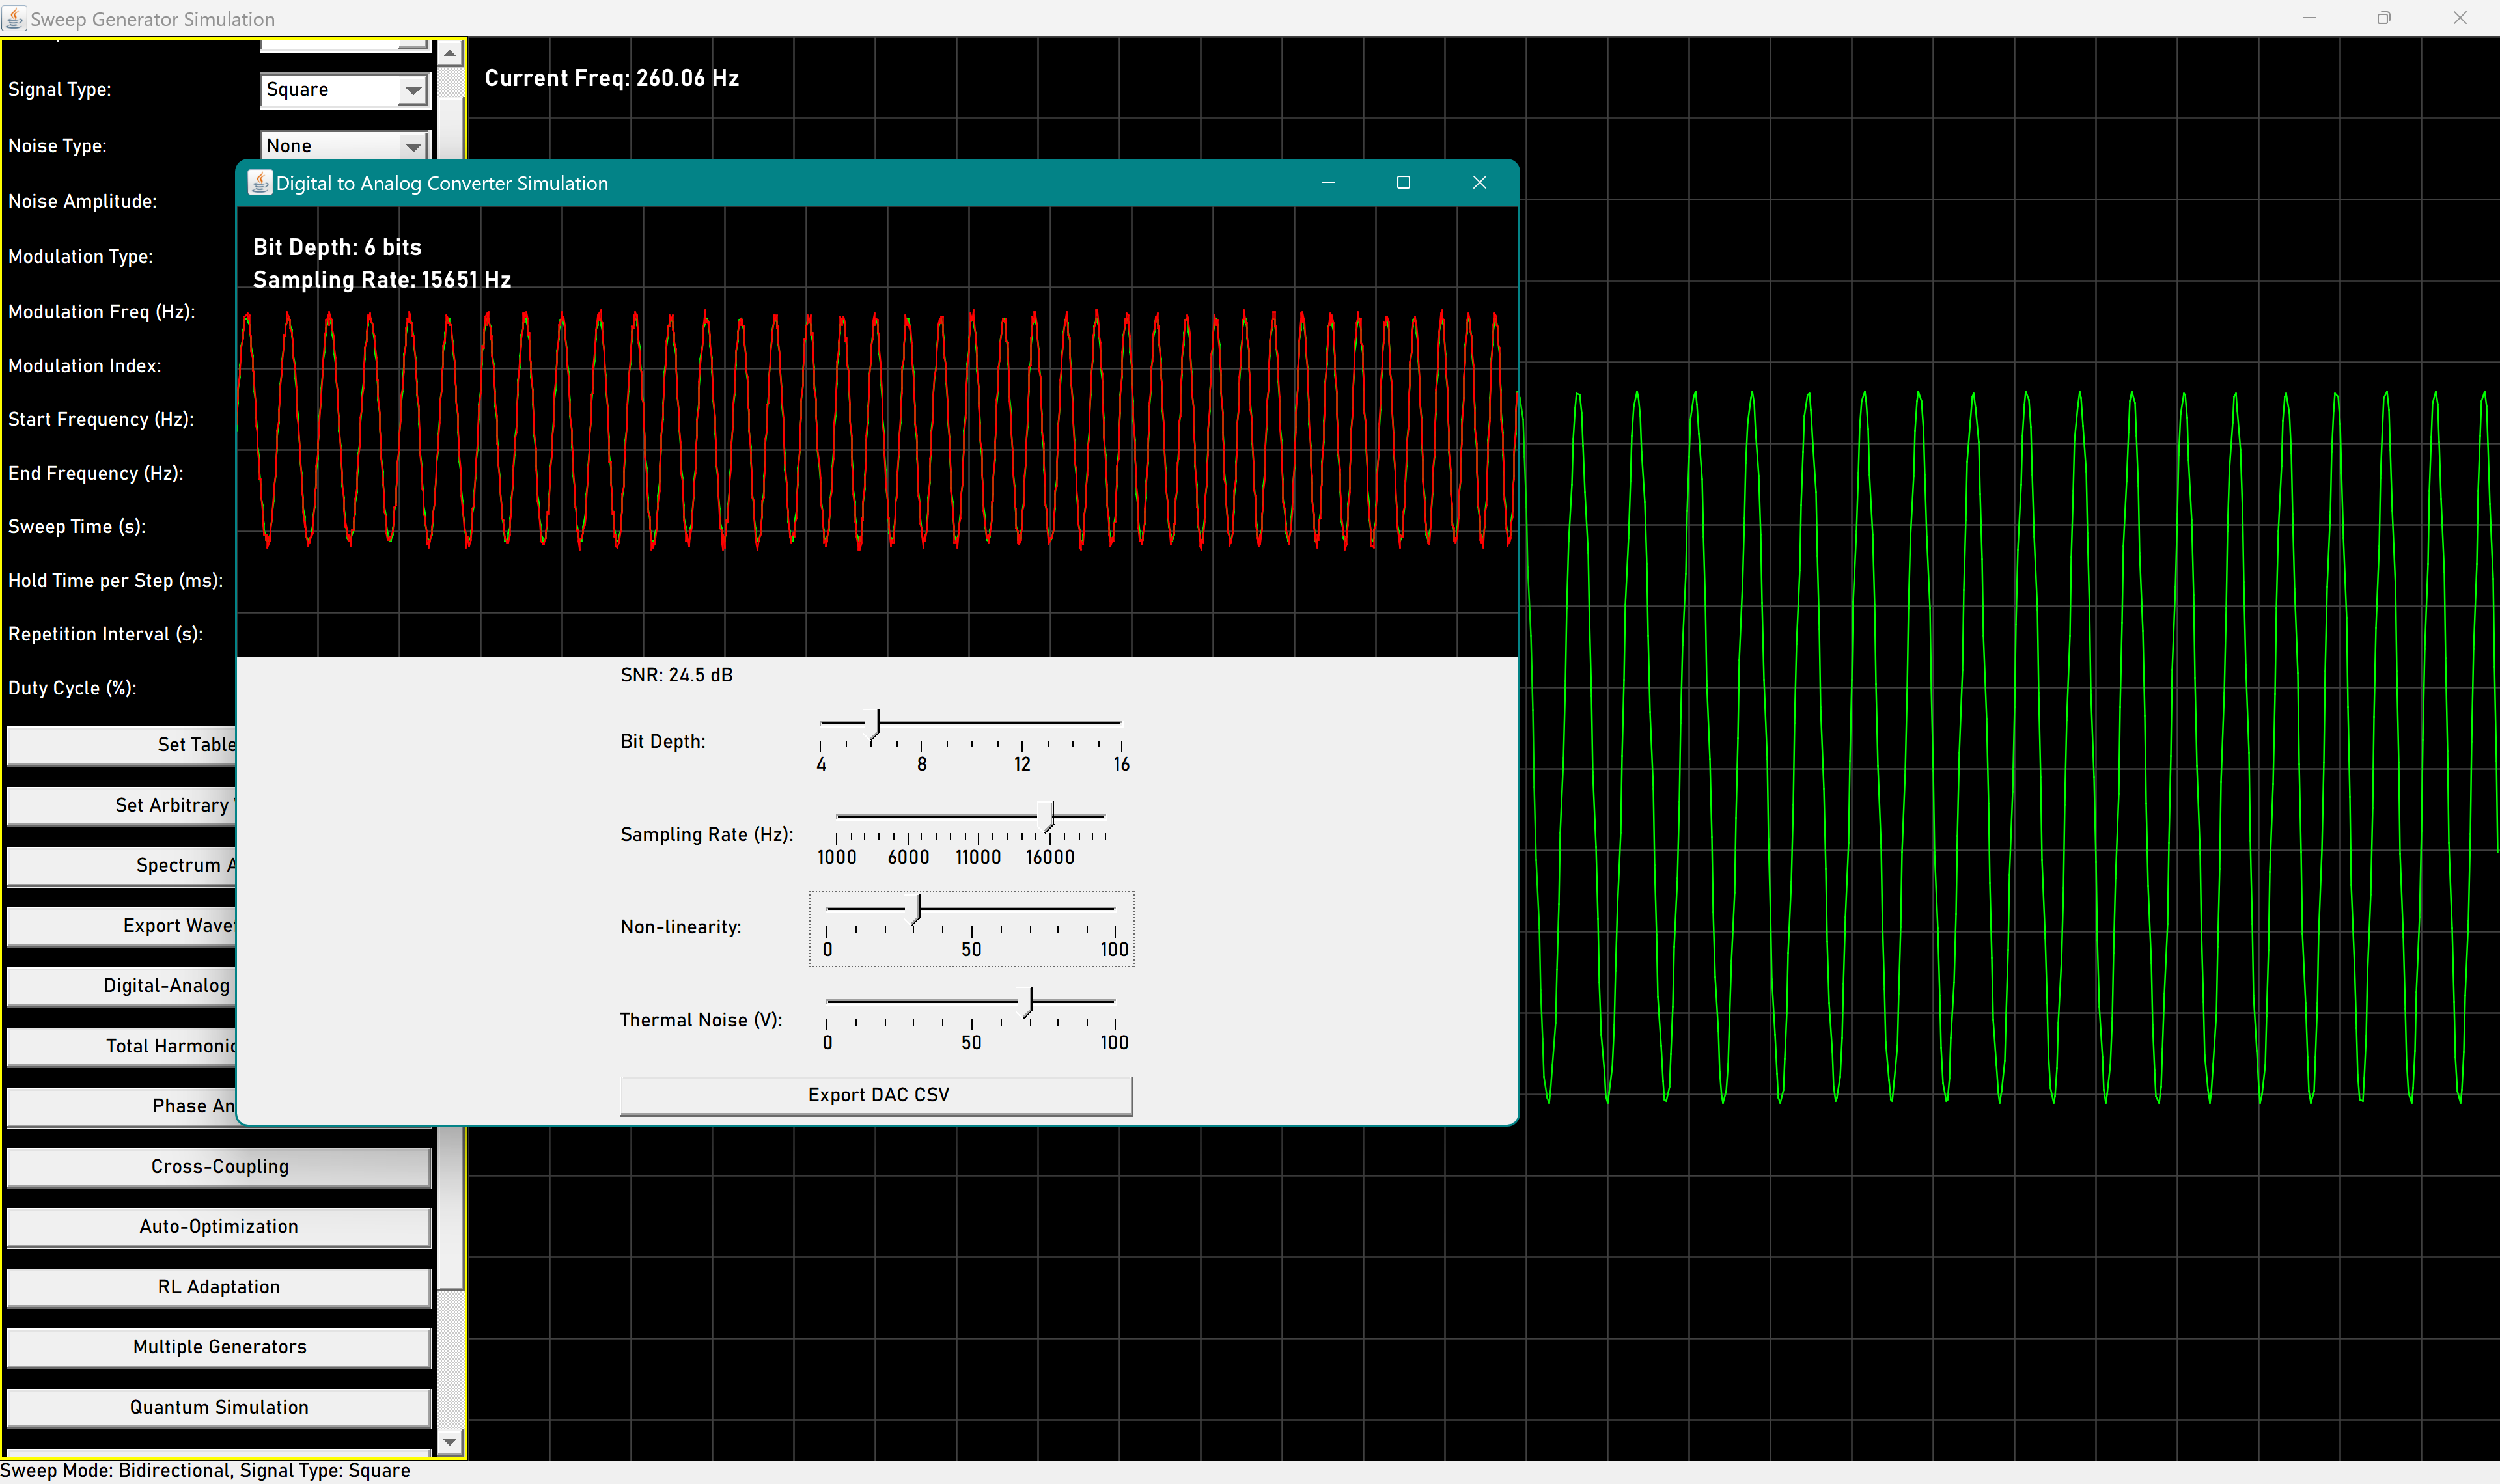Image resolution: width=2500 pixels, height=1484 pixels.
Task: Open Multiple Generators
Action: tap(219, 1347)
